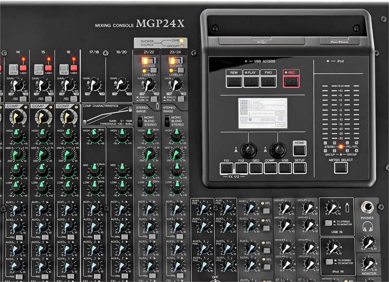Click the PHONES headphone jack socket
The height and width of the screenshot is (282, 389).
[x=367, y=207]
